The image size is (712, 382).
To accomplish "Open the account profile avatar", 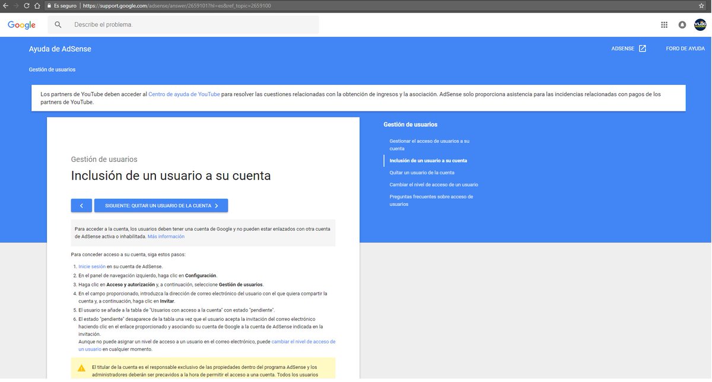I will (x=700, y=25).
